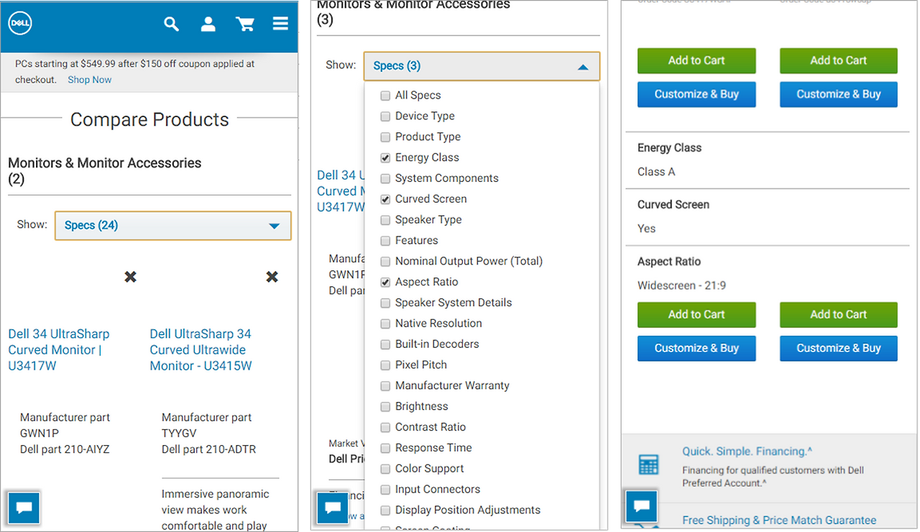Remove the U3417W monitor from comparison

tap(130, 277)
